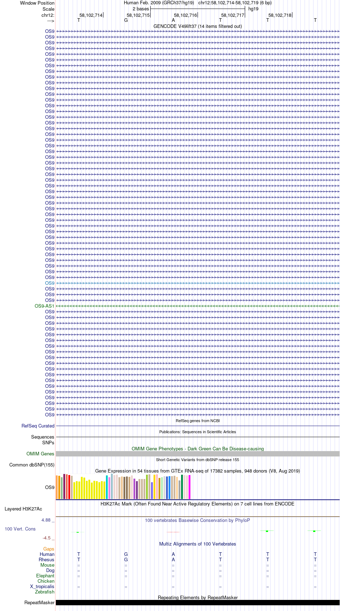The height and width of the screenshot is (611, 340).
Task: Click the gray OMIM Genes bar
Action: coord(198,454)
